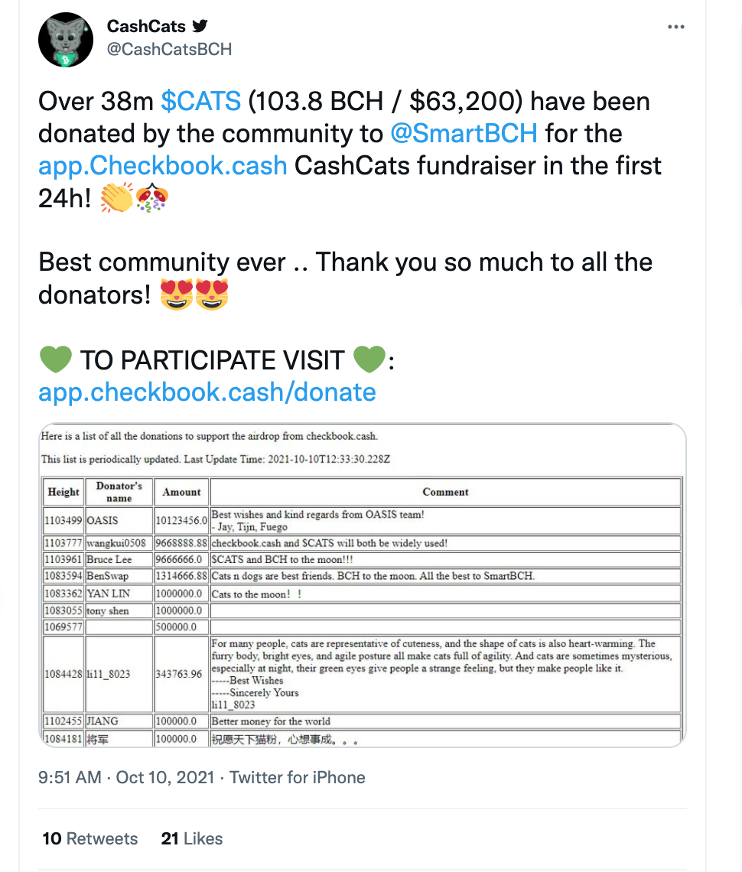Open the $CATS cashtag link
Screen dimensions: 742x872
click(x=200, y=101)
